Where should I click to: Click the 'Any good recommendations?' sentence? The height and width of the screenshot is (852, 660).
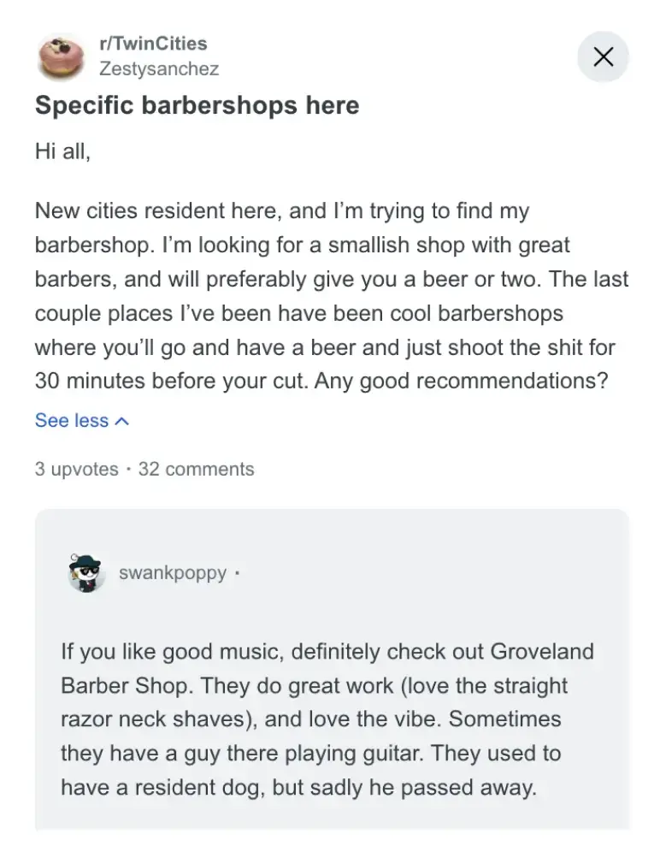click(461, 380)
